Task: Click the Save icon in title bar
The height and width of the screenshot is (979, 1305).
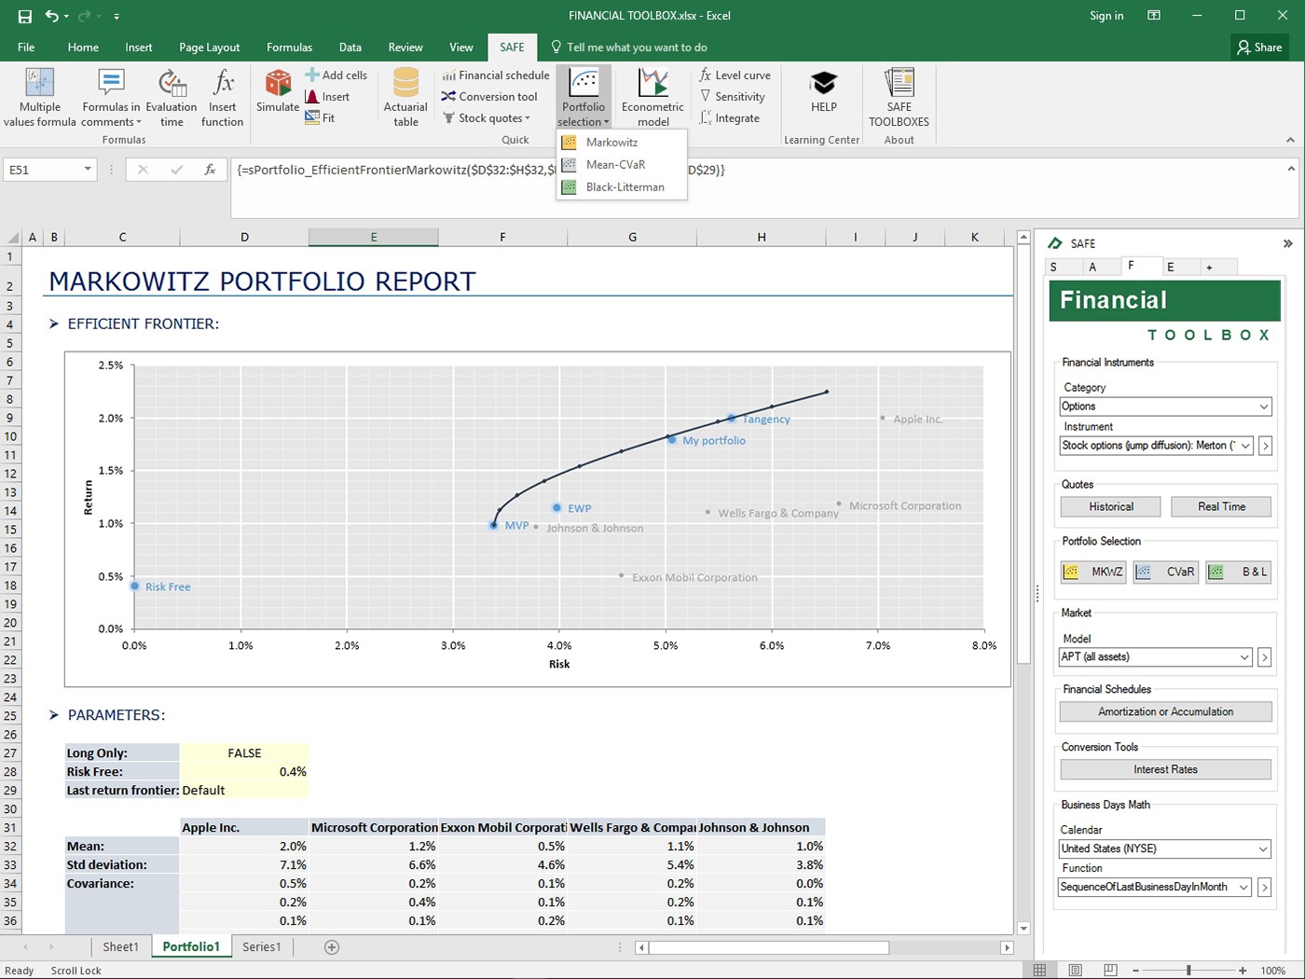Action: pyautogui.click(x=24, y=16)
